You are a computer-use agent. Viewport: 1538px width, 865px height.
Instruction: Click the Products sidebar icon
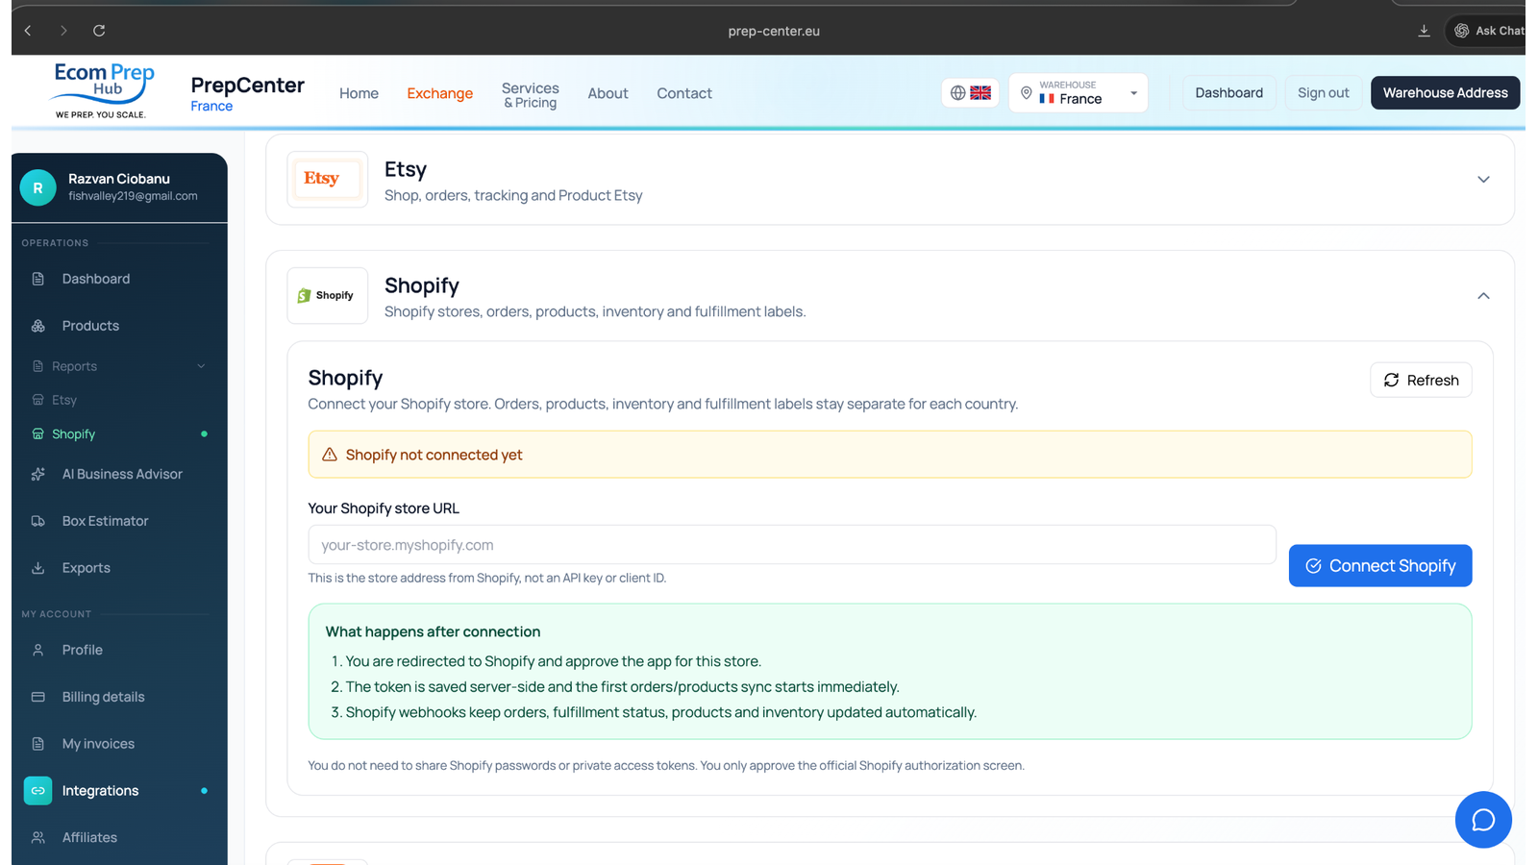(38, 326)
